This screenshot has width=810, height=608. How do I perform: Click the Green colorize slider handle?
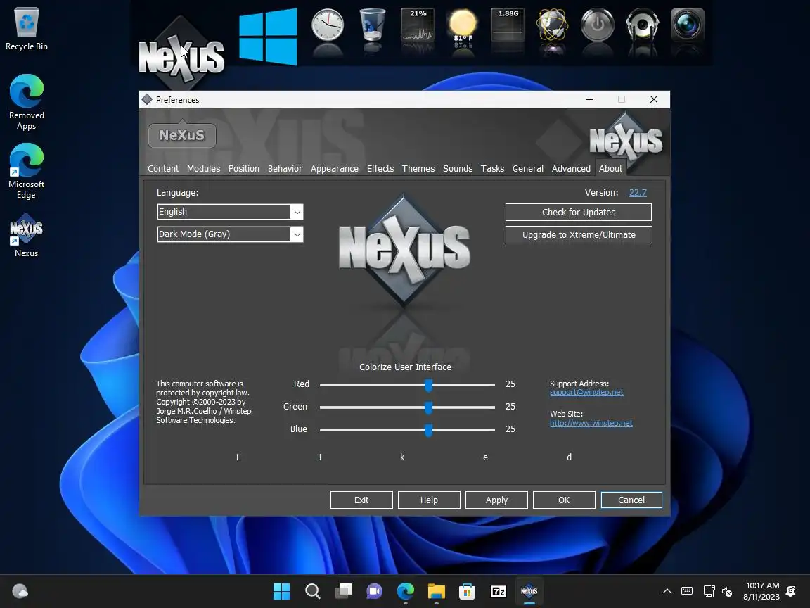pyautogui.click(x=428, y=407)
